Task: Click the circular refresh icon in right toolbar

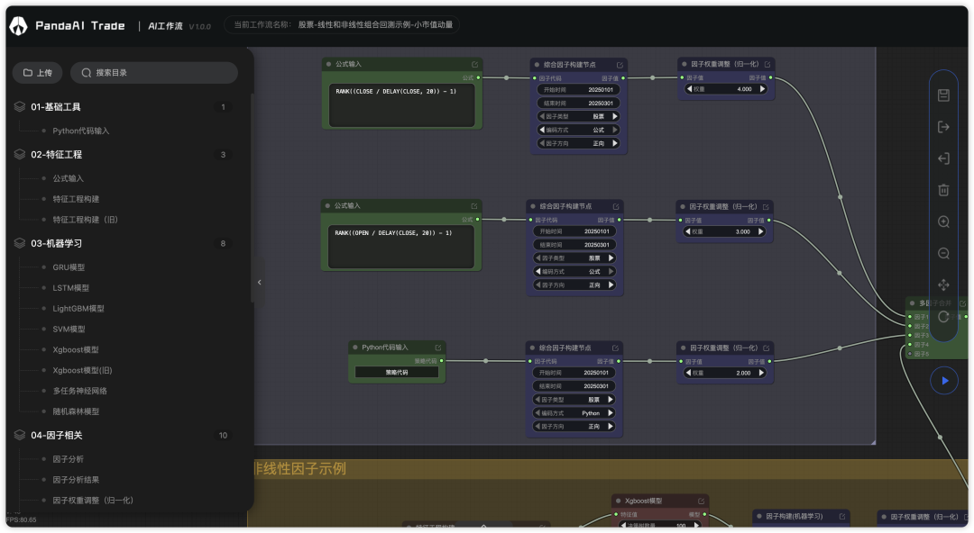Action: click(x=943, y=317)
